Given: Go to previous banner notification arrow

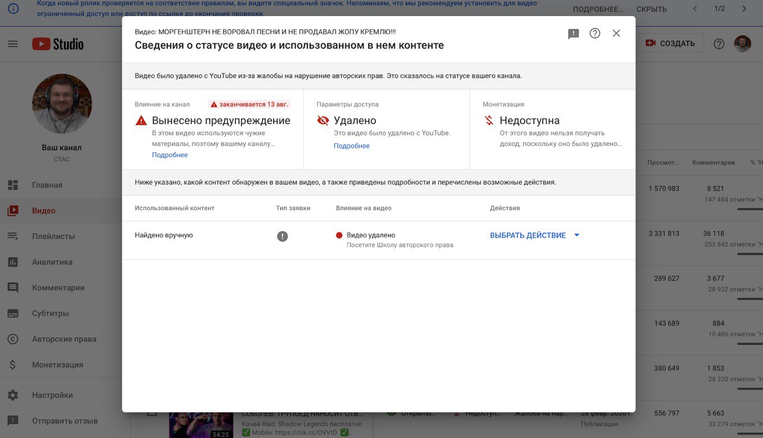Looking at the screenshot, I should click(x=695, y=8).
